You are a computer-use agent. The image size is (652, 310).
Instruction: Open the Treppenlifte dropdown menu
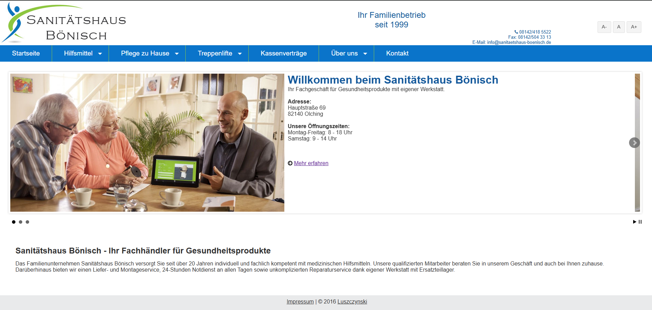click(x=217, y=53)
